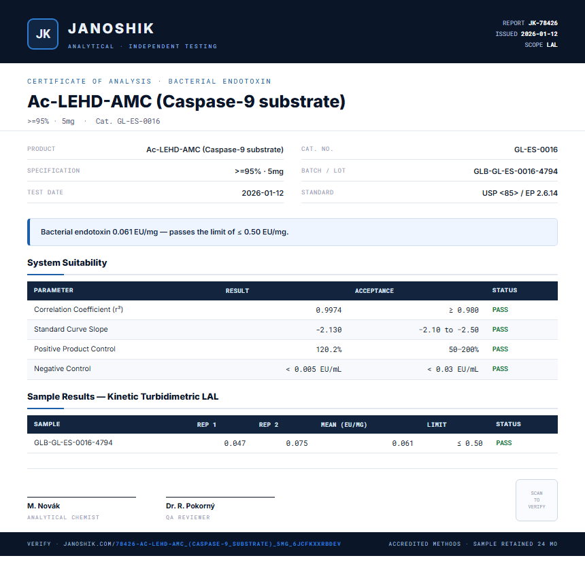The width and height of the screenshot is (585, 575).
Task: Click positive control result 120.2%
Action: (x=329, y=350)
